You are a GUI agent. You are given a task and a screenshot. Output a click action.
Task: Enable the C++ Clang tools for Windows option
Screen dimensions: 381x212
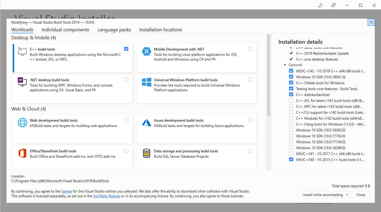(291, 124)
